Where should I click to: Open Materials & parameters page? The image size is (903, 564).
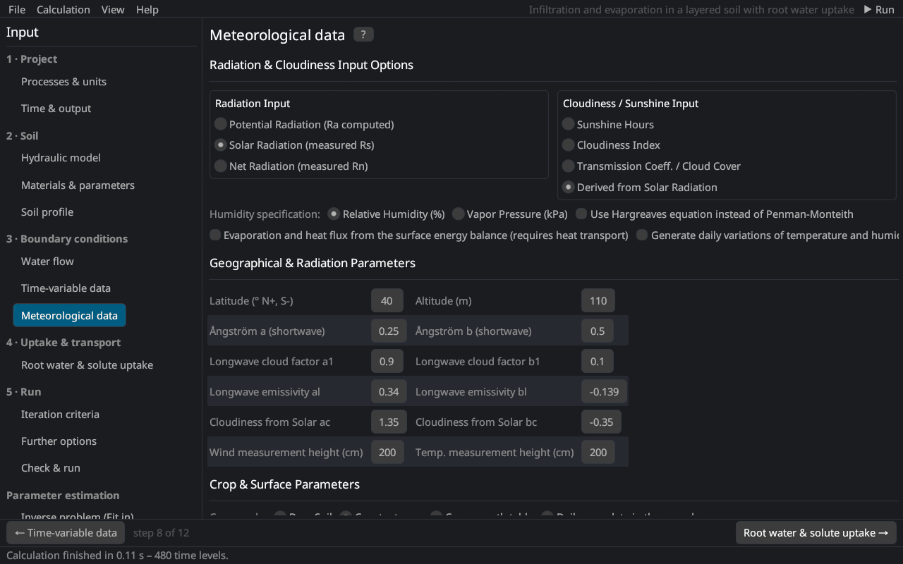[x=78, y=185]
